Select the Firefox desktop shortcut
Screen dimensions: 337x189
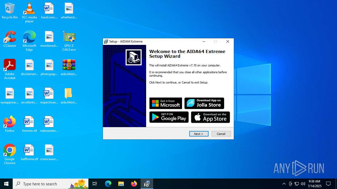point(10,124)
